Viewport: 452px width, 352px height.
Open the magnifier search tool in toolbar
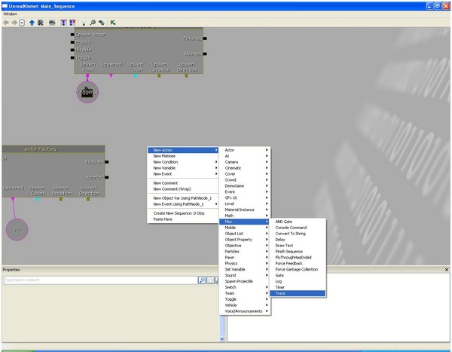click(93, 23)
